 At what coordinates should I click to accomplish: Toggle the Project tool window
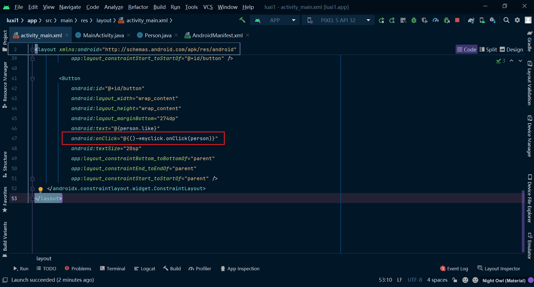(5, 41)
